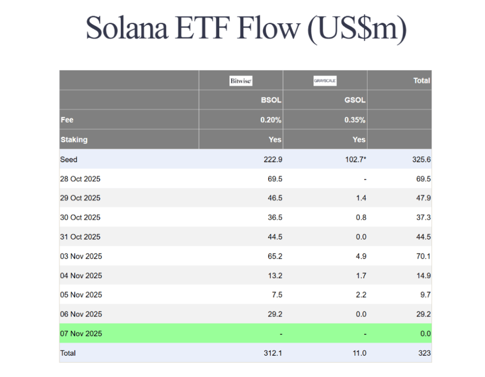Select the 312.1 BSOL total cell
This screenshot has height=377, width=485.
pyautogui.click(x=273, y=353)
